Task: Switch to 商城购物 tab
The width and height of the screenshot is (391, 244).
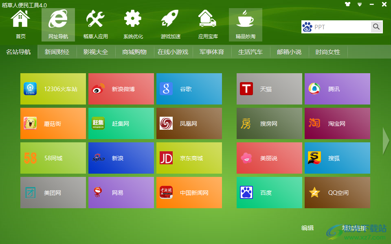Action: click(134, 52)
